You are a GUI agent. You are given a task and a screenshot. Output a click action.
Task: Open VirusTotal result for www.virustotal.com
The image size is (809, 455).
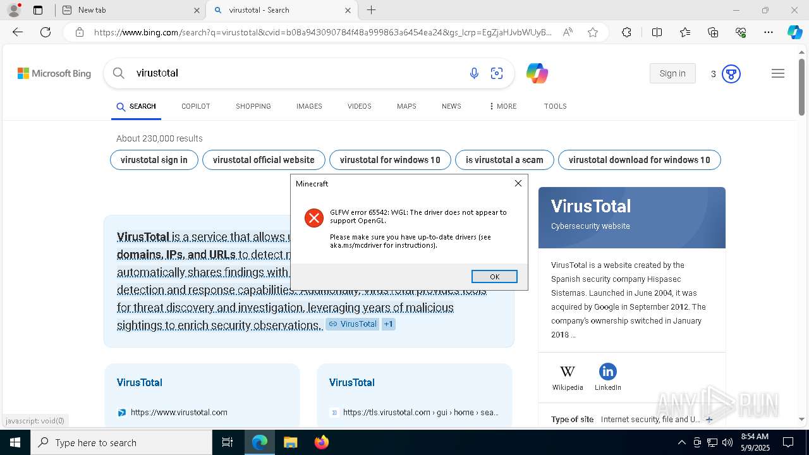[x=140, y=382]
